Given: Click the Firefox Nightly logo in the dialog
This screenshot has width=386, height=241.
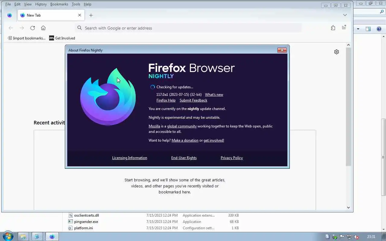Looking at the screenshot, I should pyautogui.click(x=108, y=97).
